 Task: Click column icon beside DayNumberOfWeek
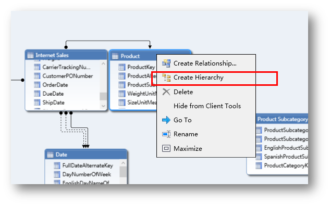(57, 174)
